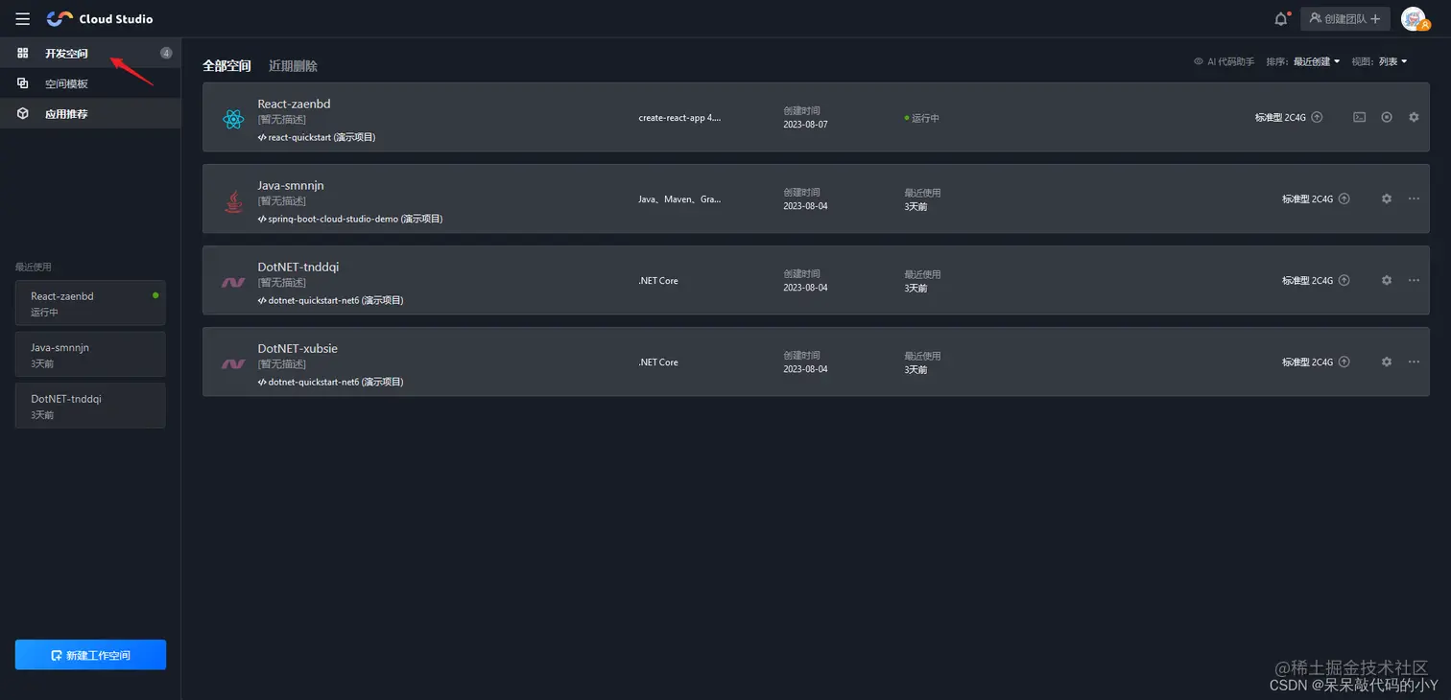This screenshot has width=1451, height=700.
Task: Open the notification bell
Action: tap(1281, 18)
